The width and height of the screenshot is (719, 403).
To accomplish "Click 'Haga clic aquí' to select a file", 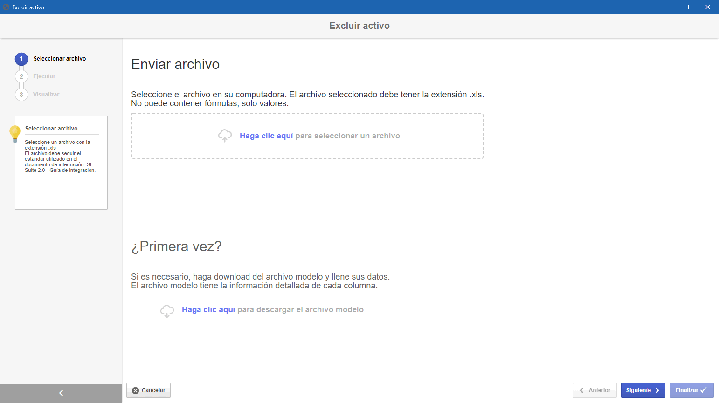I will [266, 136].
